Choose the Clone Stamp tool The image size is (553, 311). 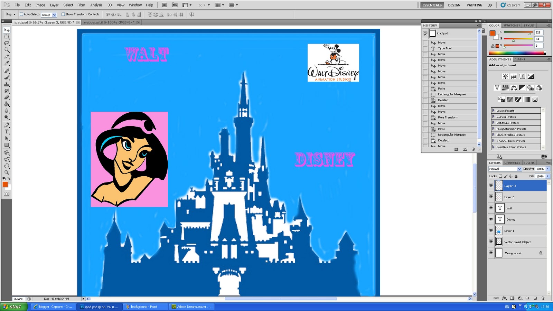point(7,84)
